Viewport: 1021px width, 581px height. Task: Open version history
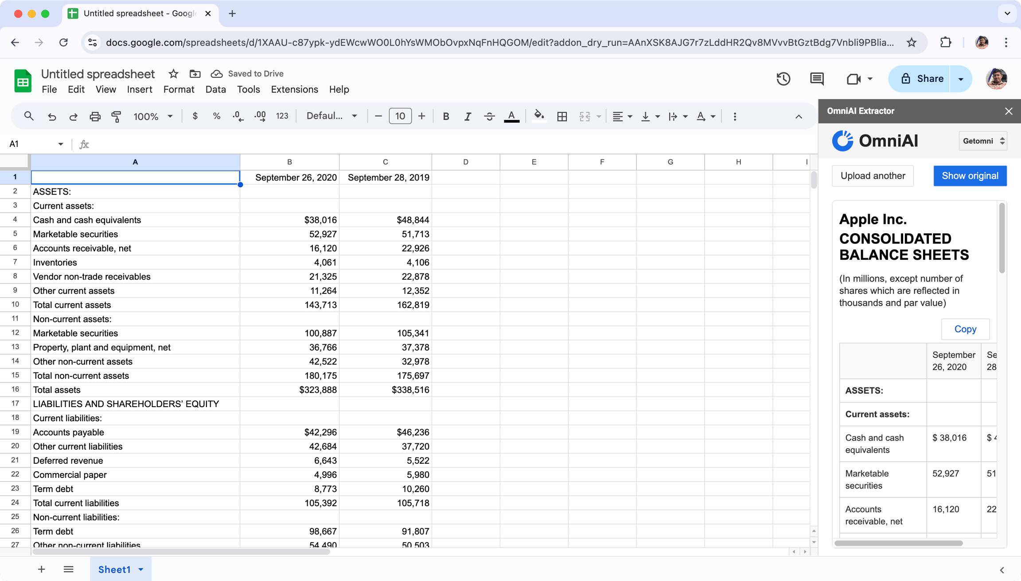click(783, 79)
